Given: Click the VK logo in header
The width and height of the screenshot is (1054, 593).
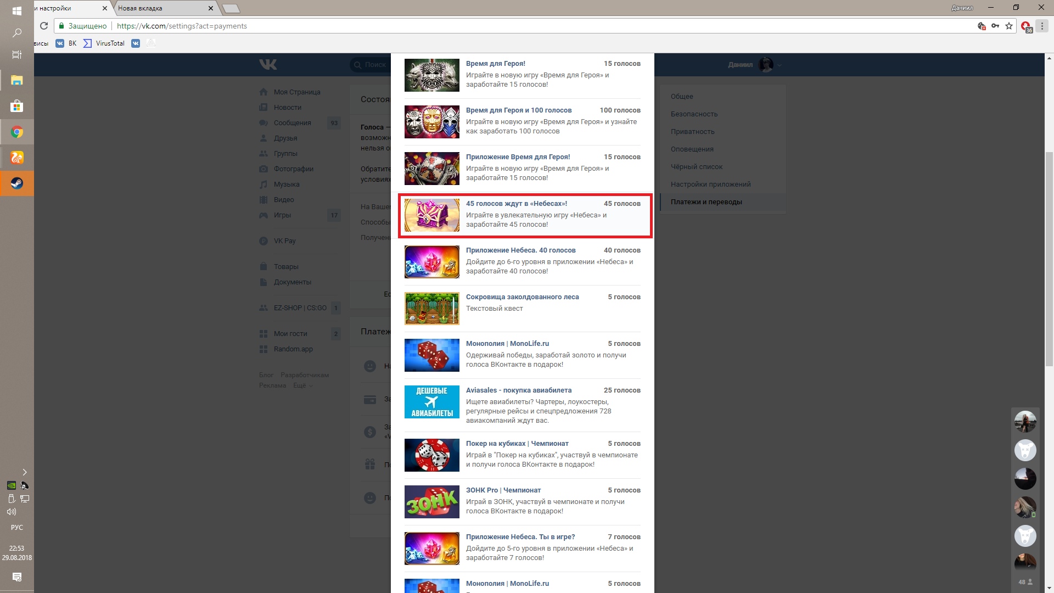Looking at the screenshot, I should pyautogui.click(x=268, y=65).
